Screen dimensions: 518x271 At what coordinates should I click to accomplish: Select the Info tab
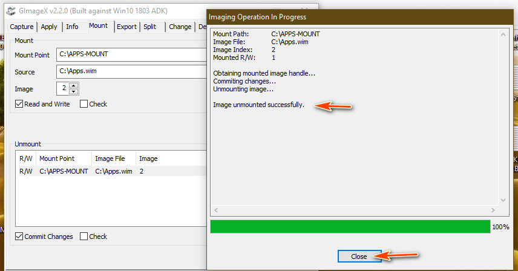(72, 27)
